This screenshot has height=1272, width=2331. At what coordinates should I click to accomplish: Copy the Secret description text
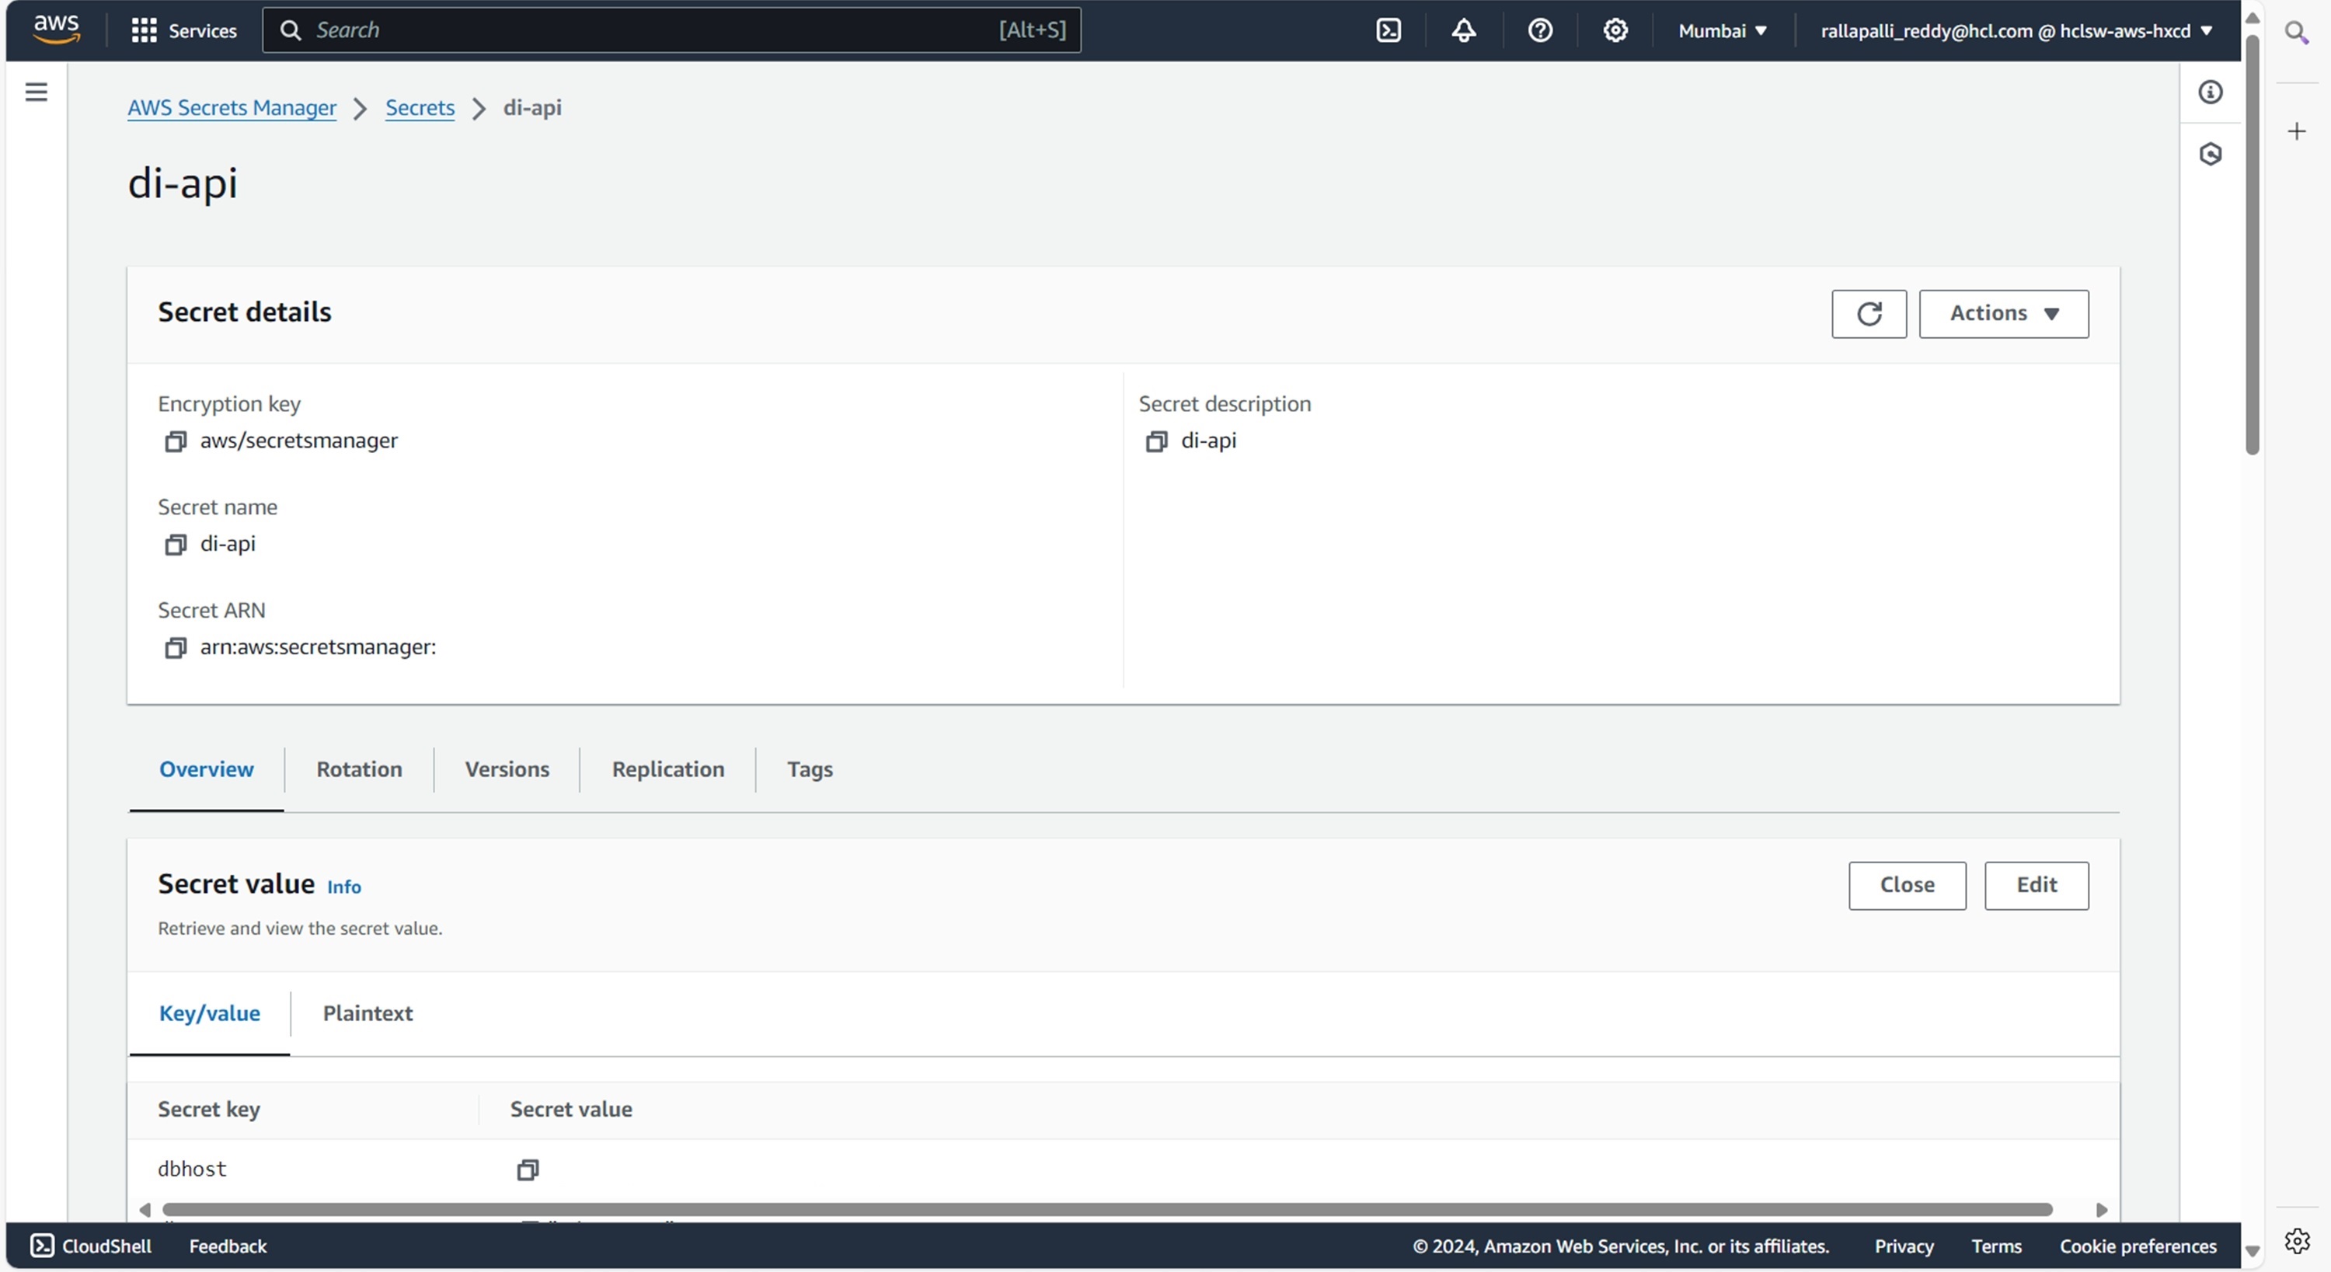[1155, 441]
